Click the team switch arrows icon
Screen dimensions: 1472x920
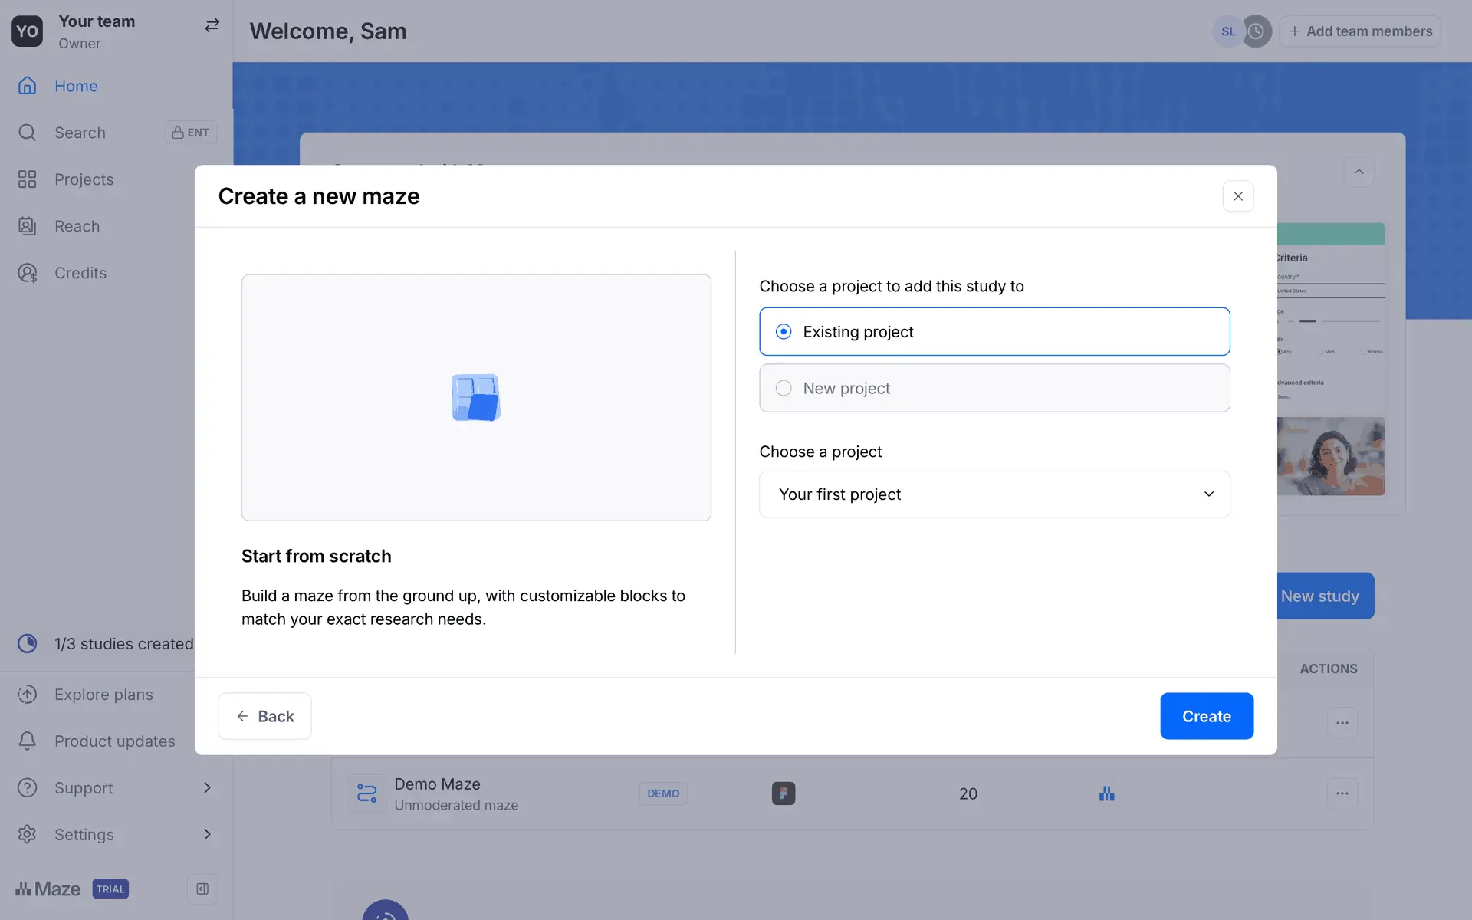click(x=212, y=25)
